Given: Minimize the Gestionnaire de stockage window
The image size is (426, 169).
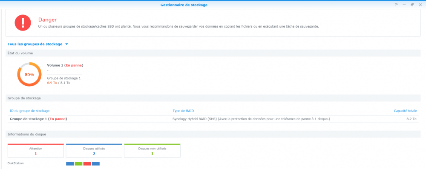Looking at the screenshot, I should (404, 5).
